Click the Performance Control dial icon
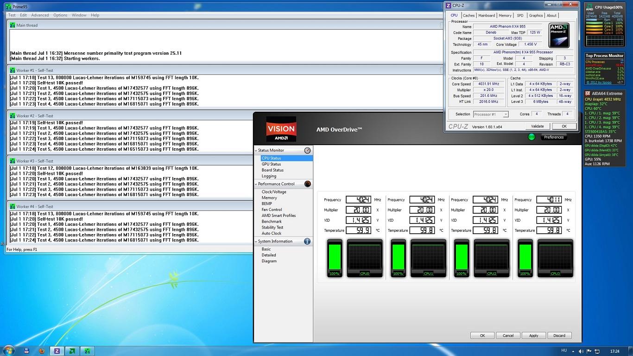633x356 pixels. [308, 184]
